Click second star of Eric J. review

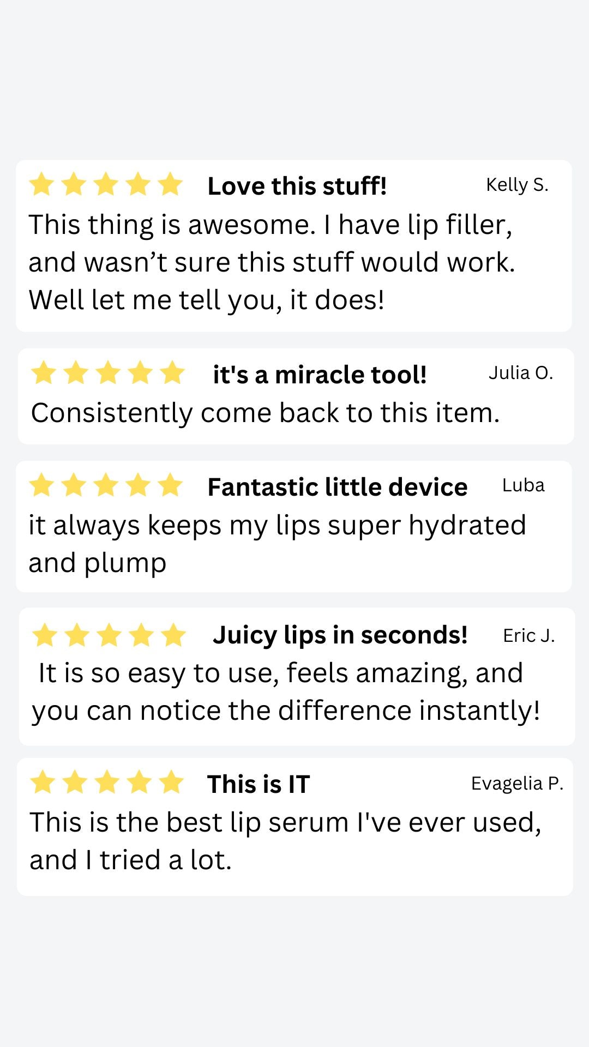[x=77, y=635]
